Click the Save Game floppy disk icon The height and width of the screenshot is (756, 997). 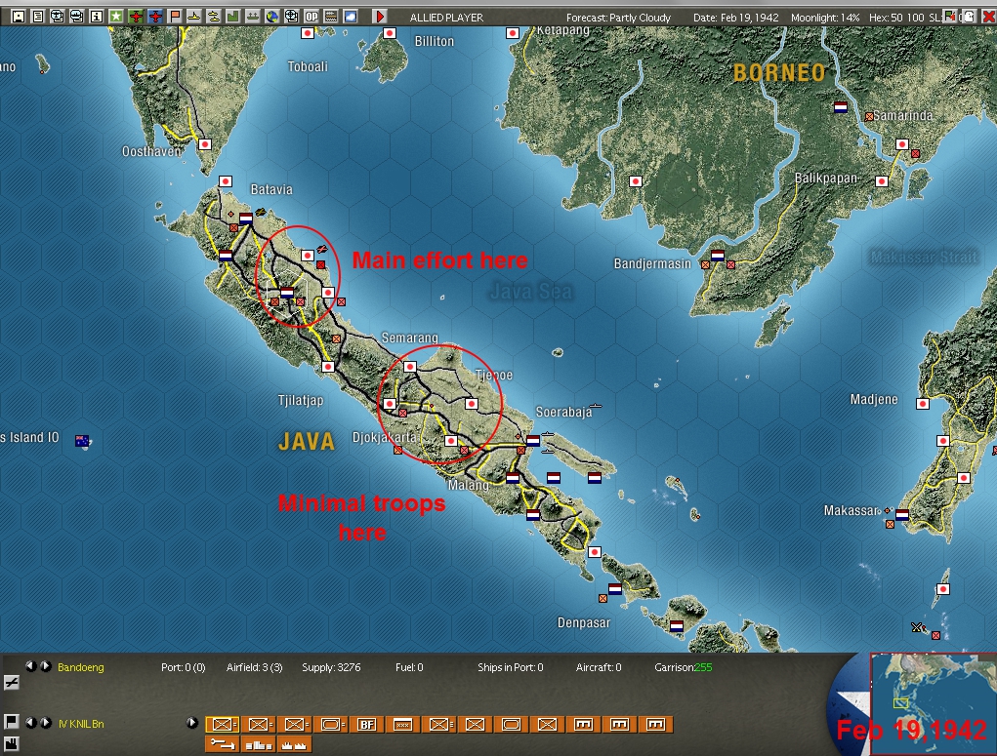tap(19, 17)
